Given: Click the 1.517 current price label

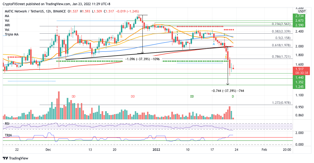Looking at the screenshot, I should (x=301, y=69).
